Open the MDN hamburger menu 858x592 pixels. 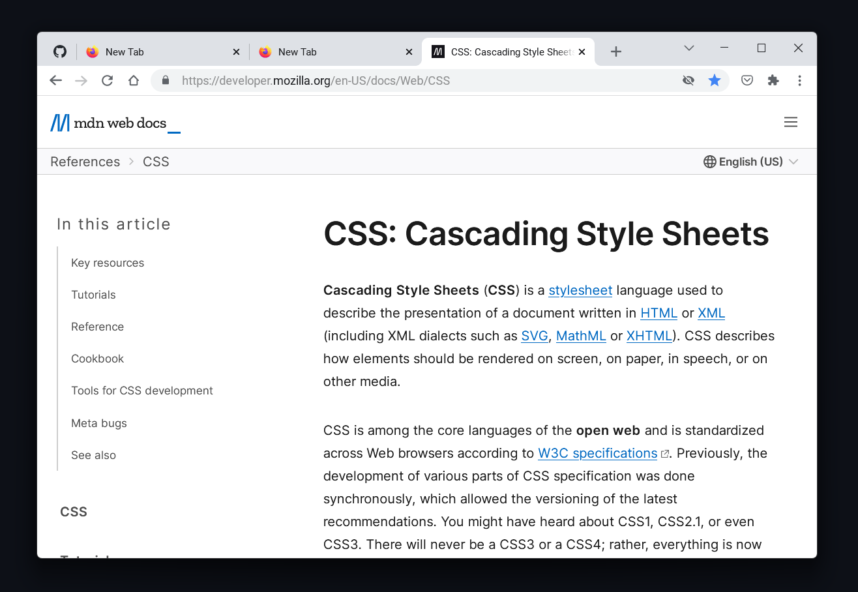point(791,122)
